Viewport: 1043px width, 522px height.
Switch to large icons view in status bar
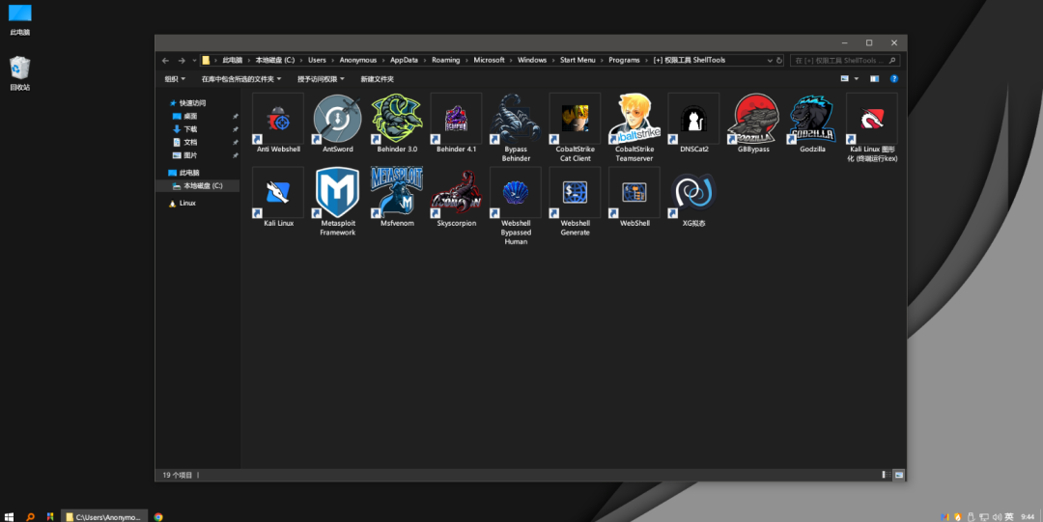899,475
